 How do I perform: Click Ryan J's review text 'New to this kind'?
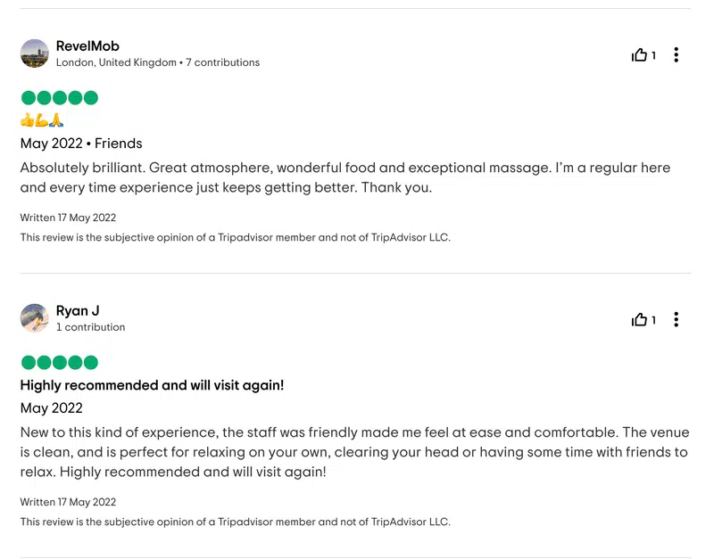(354, 452)
